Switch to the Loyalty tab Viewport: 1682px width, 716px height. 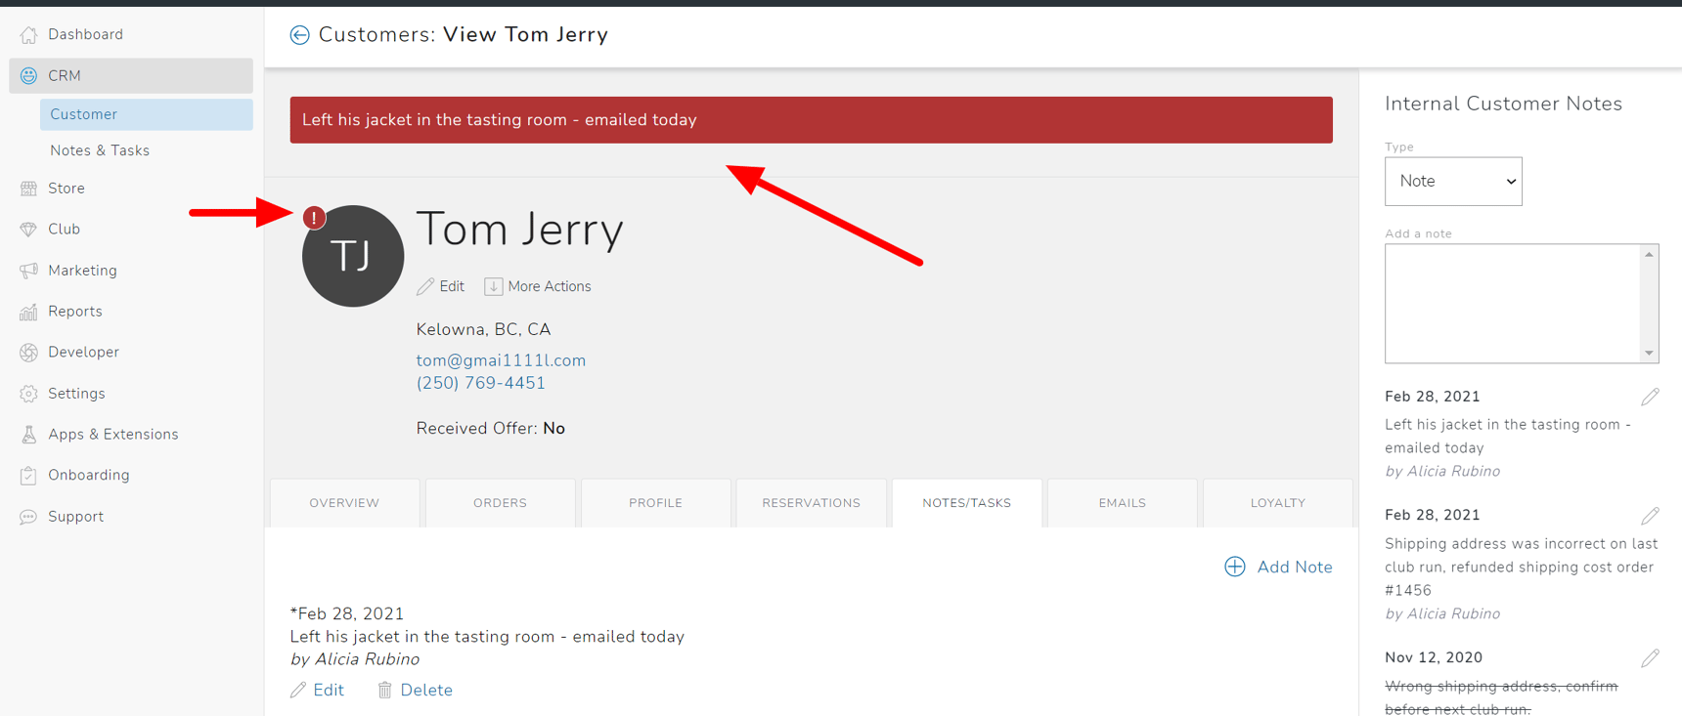(x=1277, y=503)
